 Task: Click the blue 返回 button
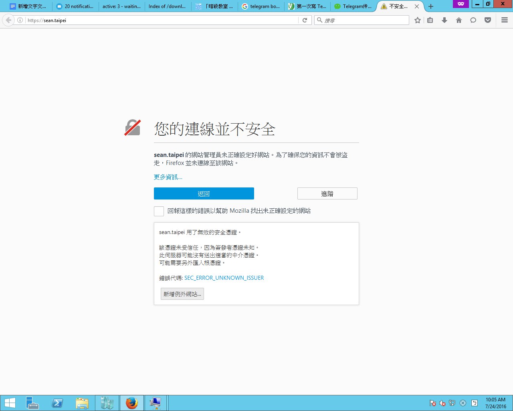coord(204,193)
